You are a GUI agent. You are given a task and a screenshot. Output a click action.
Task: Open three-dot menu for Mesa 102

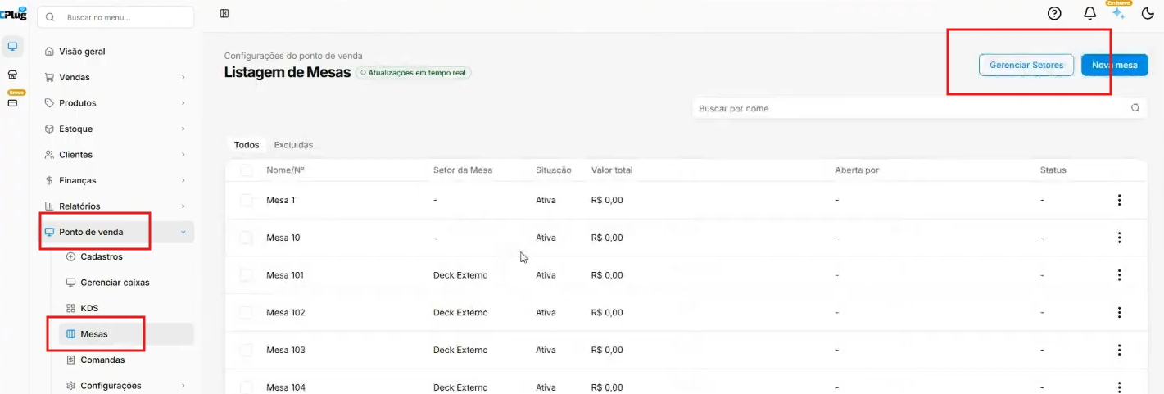[1119, 313]
